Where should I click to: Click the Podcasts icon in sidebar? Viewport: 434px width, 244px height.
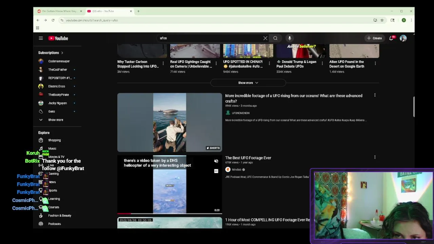[x=41, y=224]
